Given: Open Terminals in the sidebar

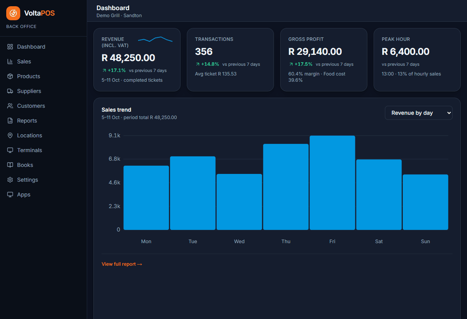Looking at the screenshot, I should 43,150.
